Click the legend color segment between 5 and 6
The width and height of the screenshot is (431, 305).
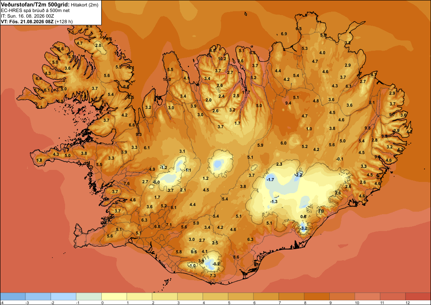point(241,296)
